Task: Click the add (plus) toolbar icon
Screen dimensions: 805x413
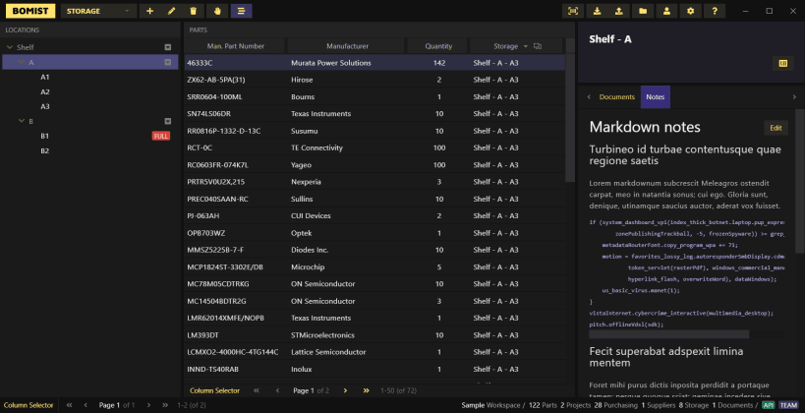Action: pos(149,11)
